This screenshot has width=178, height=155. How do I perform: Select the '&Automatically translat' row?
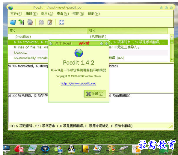pos(28,58)
